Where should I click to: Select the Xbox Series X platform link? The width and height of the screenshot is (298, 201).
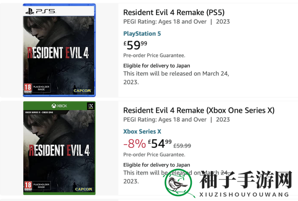coord(142,132)
